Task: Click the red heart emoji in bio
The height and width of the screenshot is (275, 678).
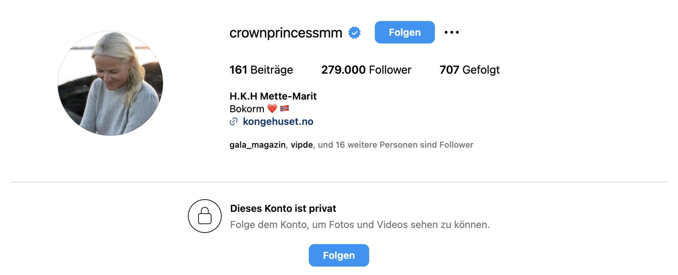Action: [272, 109]
